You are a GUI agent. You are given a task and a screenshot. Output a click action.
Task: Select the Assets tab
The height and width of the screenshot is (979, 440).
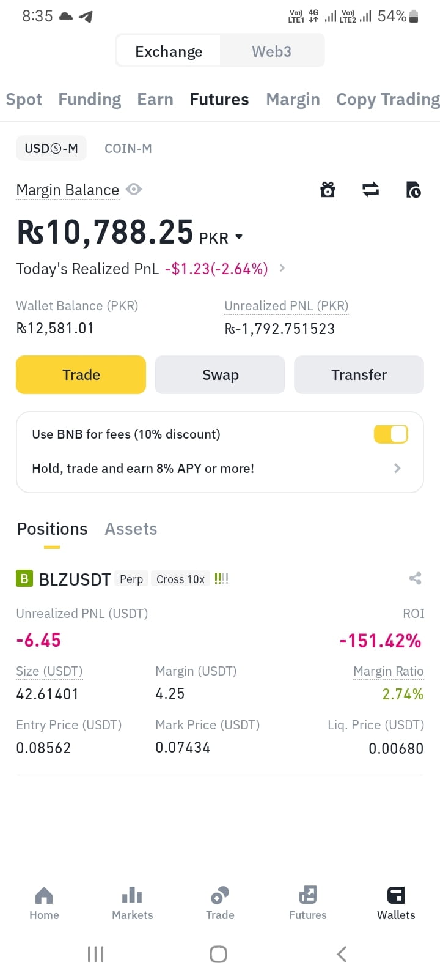click(x=131, y=529)
